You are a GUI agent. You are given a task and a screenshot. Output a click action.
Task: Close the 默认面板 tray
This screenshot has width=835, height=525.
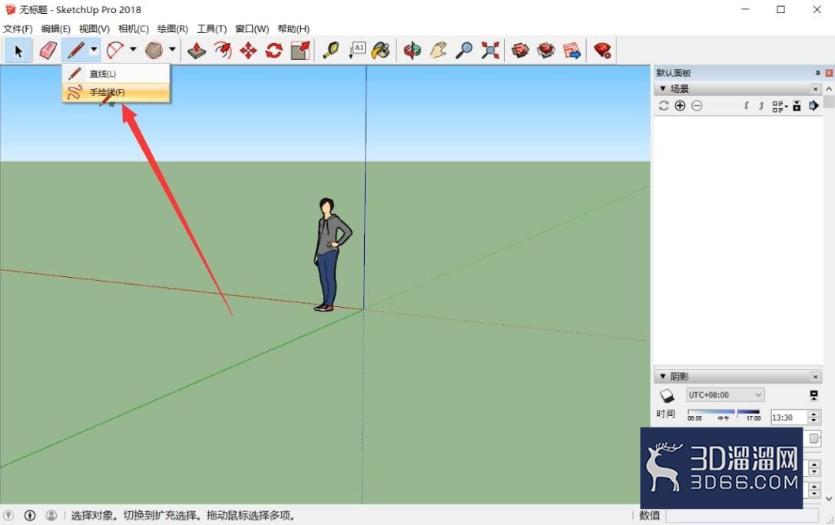[829, 73]
